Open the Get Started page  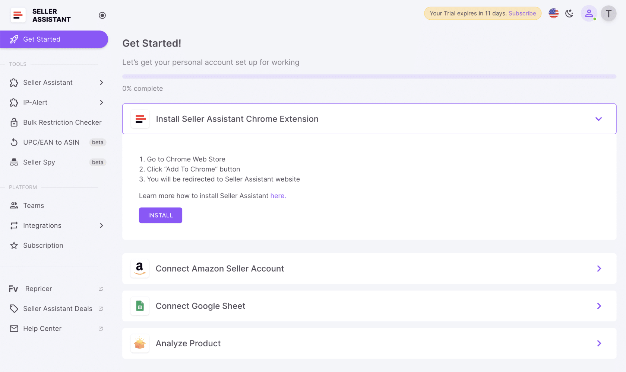coord(54,39)
